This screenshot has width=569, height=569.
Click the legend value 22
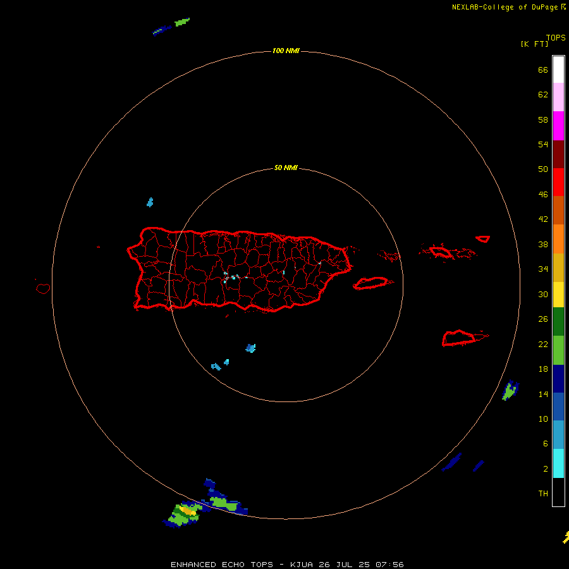coord(543,345)
